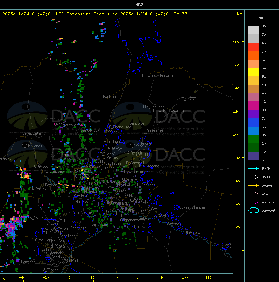Select the green swatch between 30 and 20 dBZ
Screen dimensions: 279x282
point(254,139)
